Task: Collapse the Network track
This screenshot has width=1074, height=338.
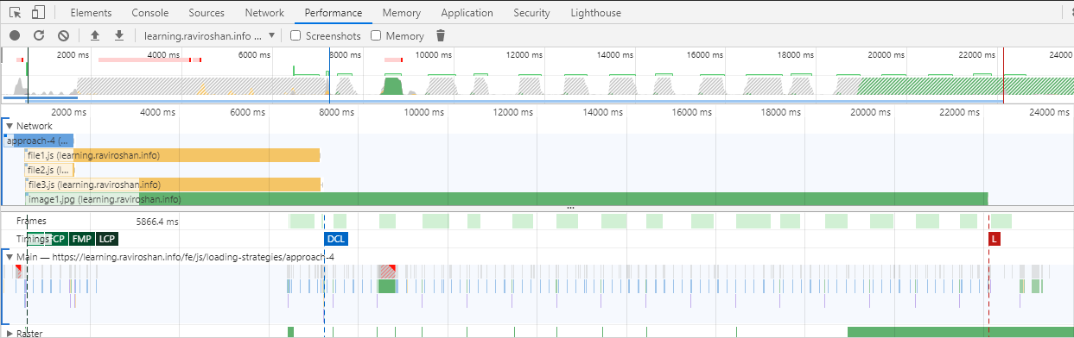Action: point(10,126)
